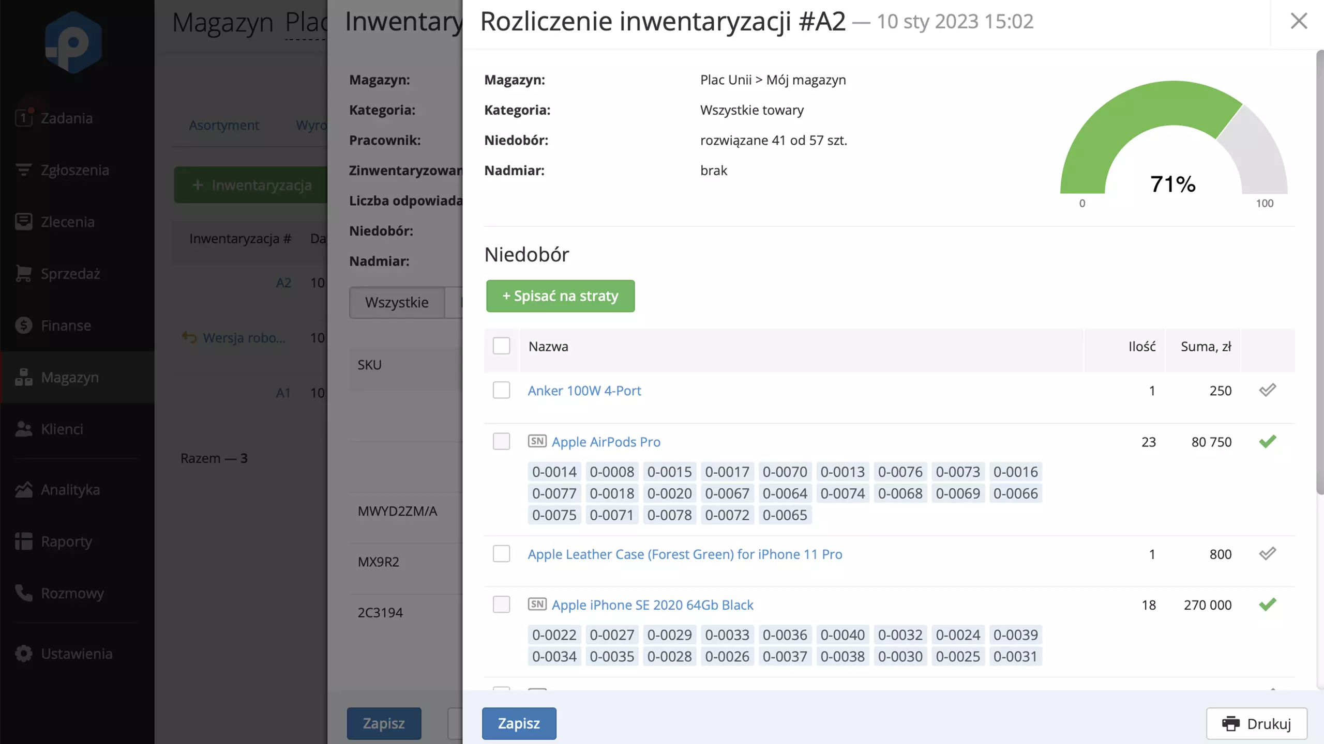The image size is (1324, 744).
Task: Switch to Asortyment tab in Magazyn
Action: coord(223,125)
